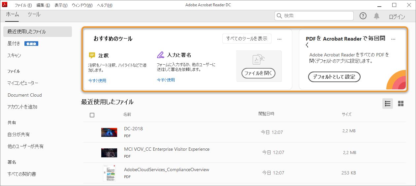Viewport: 416px width, 186px height.
Task: Click the 注釈 tool heading
Action: pos(103,56)
